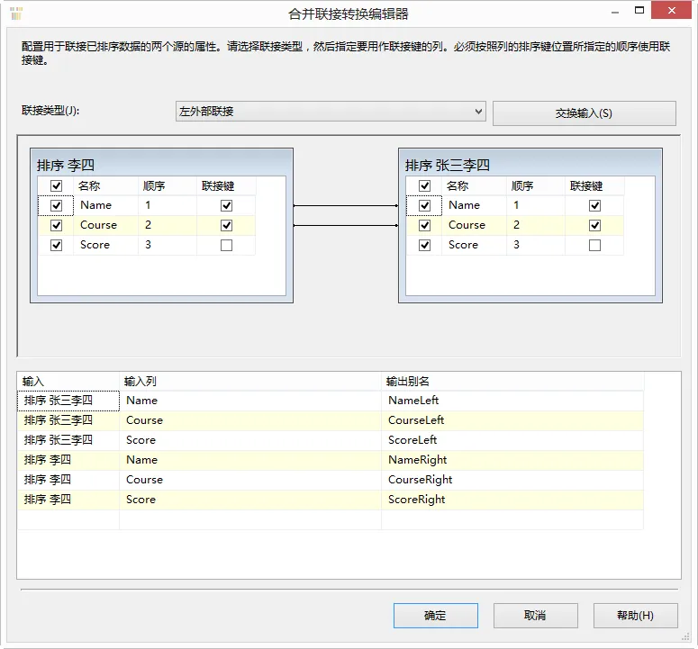Edit the ScoreLeft output alias
This screenshot has height=649, width=698.
click(512, 440)
